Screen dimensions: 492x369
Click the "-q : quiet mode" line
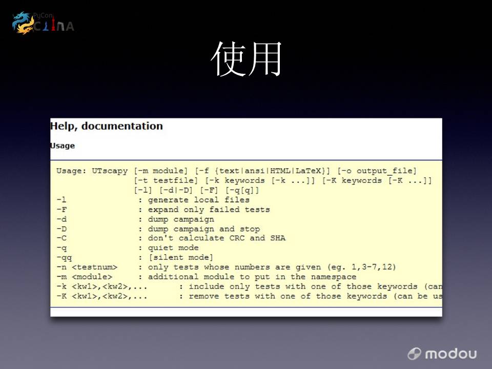point(127,248)
